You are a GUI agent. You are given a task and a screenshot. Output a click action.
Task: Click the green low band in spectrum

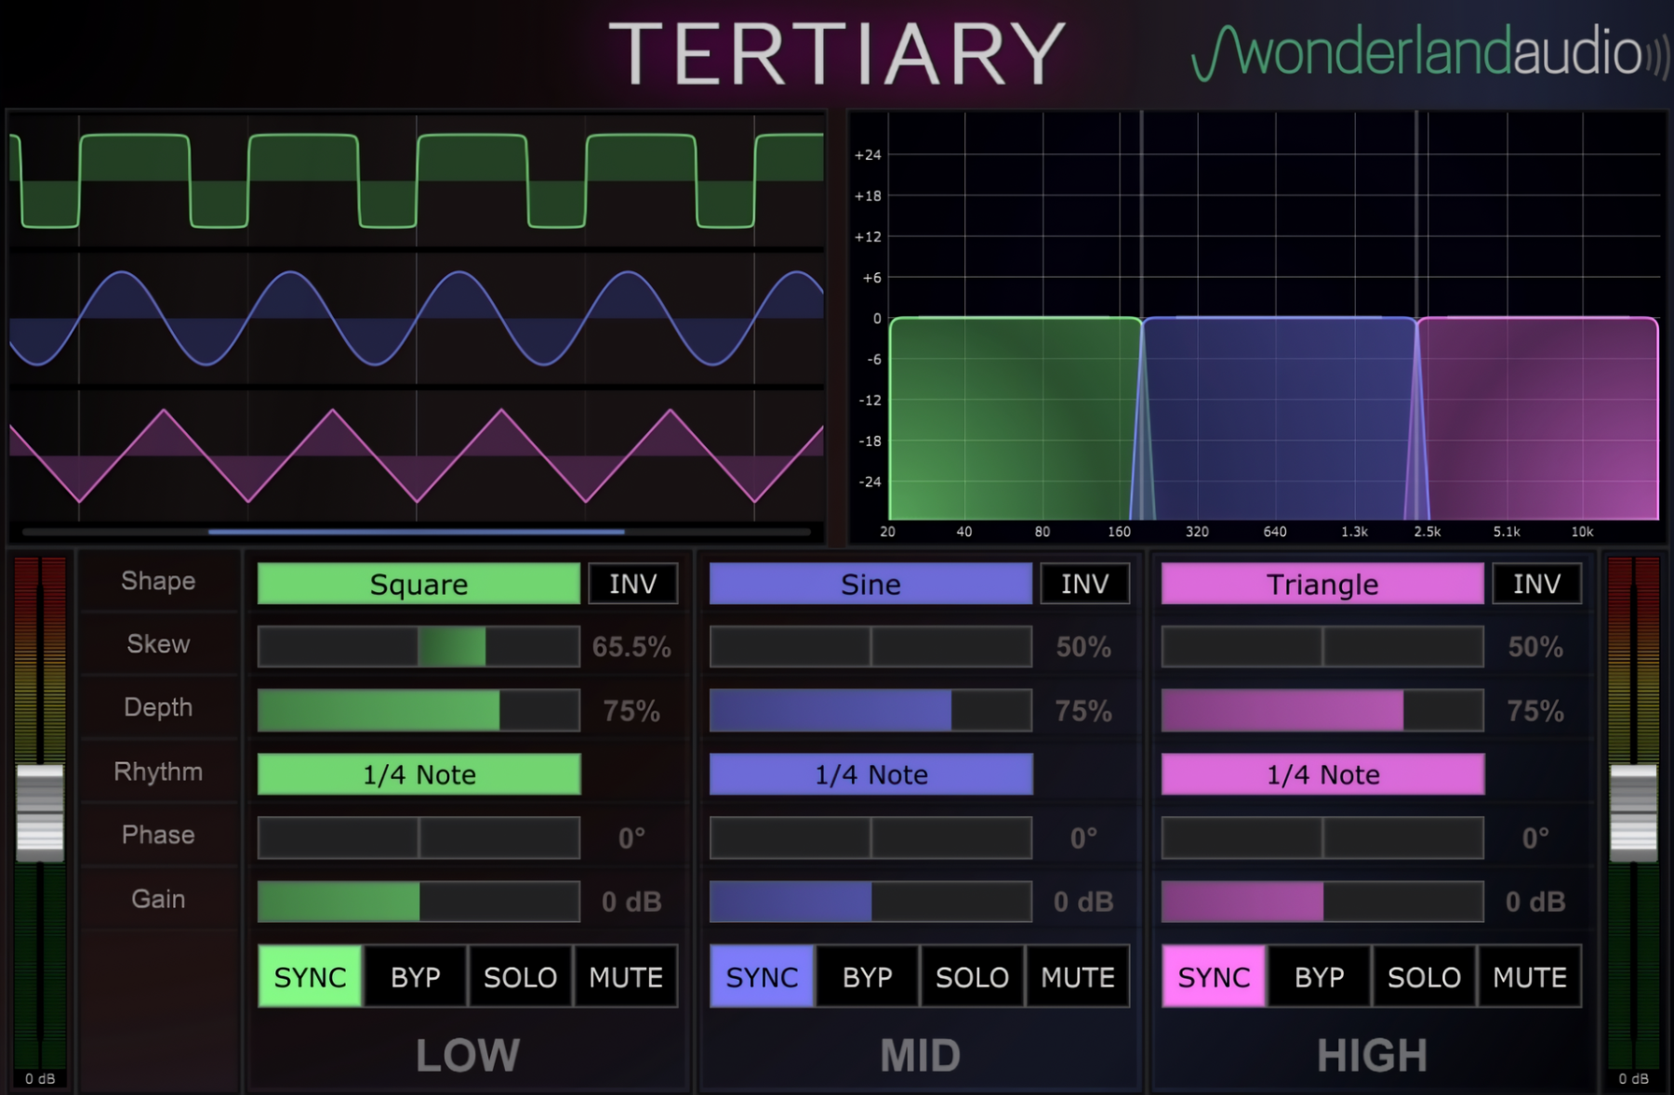(x=1014, y=418)
